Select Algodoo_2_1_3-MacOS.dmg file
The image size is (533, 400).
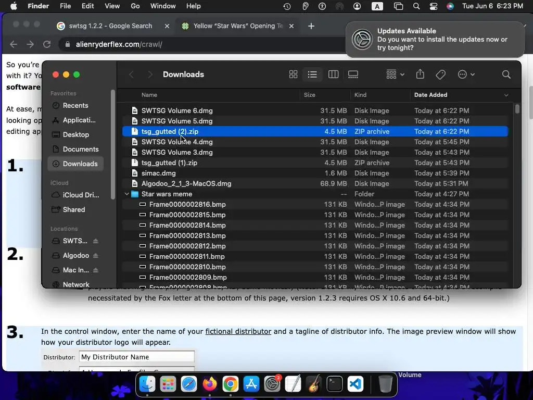click(315, 184)
